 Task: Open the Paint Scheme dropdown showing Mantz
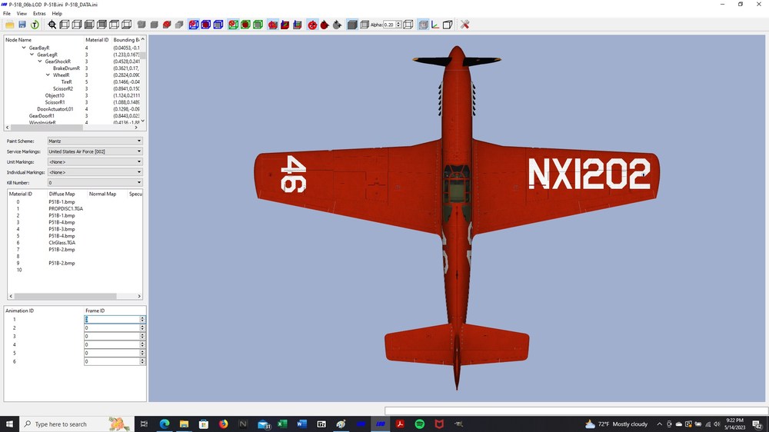pyautogui.click(x=95, y=141)
